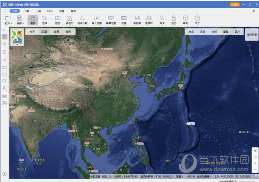This screenshot has height=182, width=259.
Task: Click the 屏幕范围 screen range icon
Action: (x=111, y=18)
